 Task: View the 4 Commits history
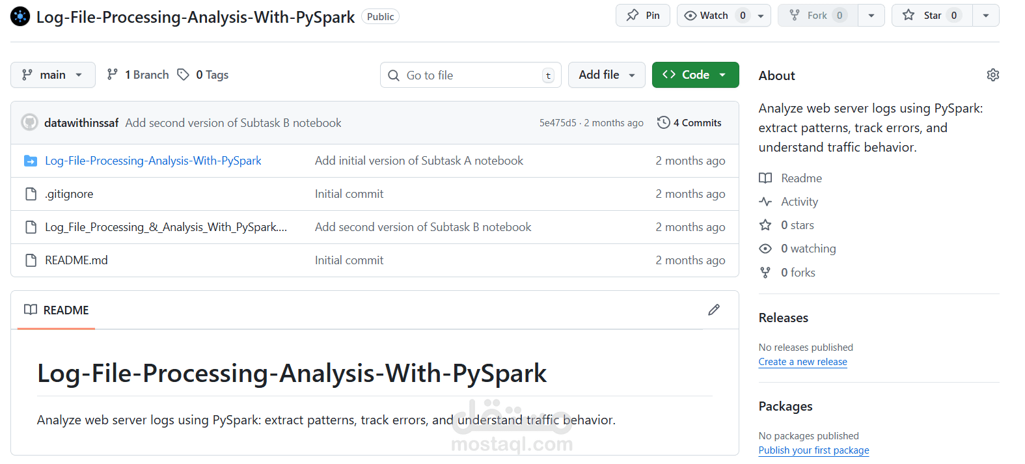689,122
